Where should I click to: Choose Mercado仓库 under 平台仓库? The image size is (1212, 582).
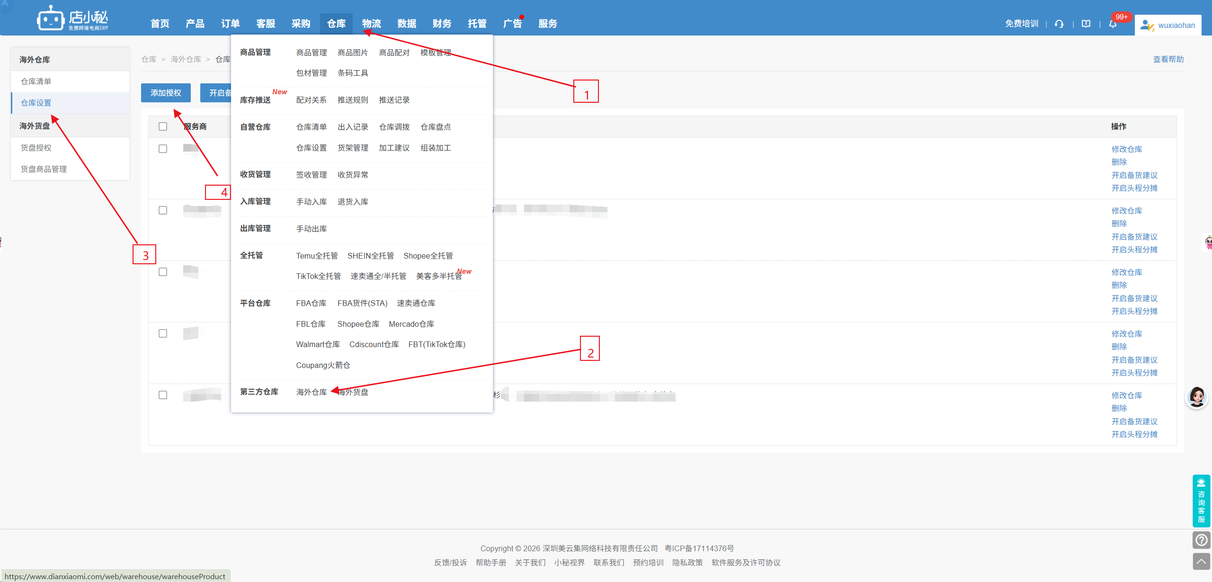(x=411, y=324)
